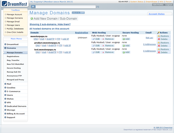Restore product.monsterpapa.ru domain
The image size is (174, 133).
[x=164, y=43]
